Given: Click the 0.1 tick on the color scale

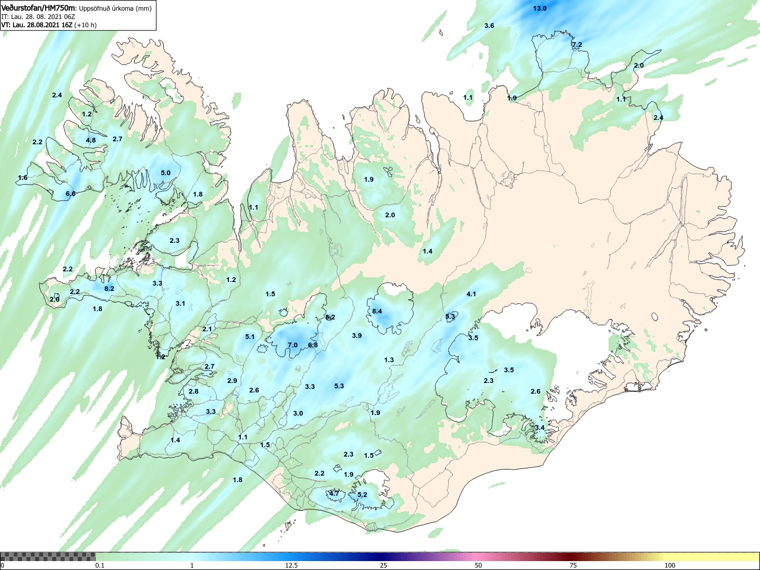Looking at the screenshot, I should tap(100, 566).
